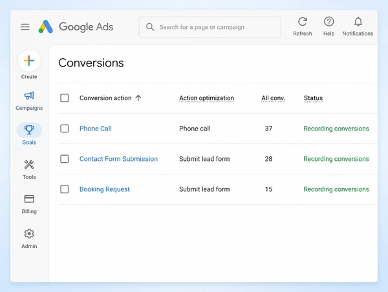Click the Tools label in sidebar
Viewport: 388px width, 292px height.
click(x=29, y=177)
